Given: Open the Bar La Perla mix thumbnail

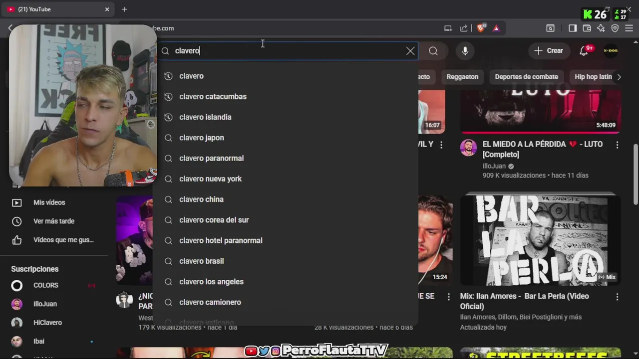Looking at the screenshot, I should point(541,240).
